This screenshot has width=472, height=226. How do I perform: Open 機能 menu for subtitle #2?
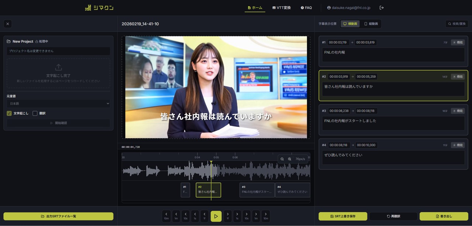458,77
